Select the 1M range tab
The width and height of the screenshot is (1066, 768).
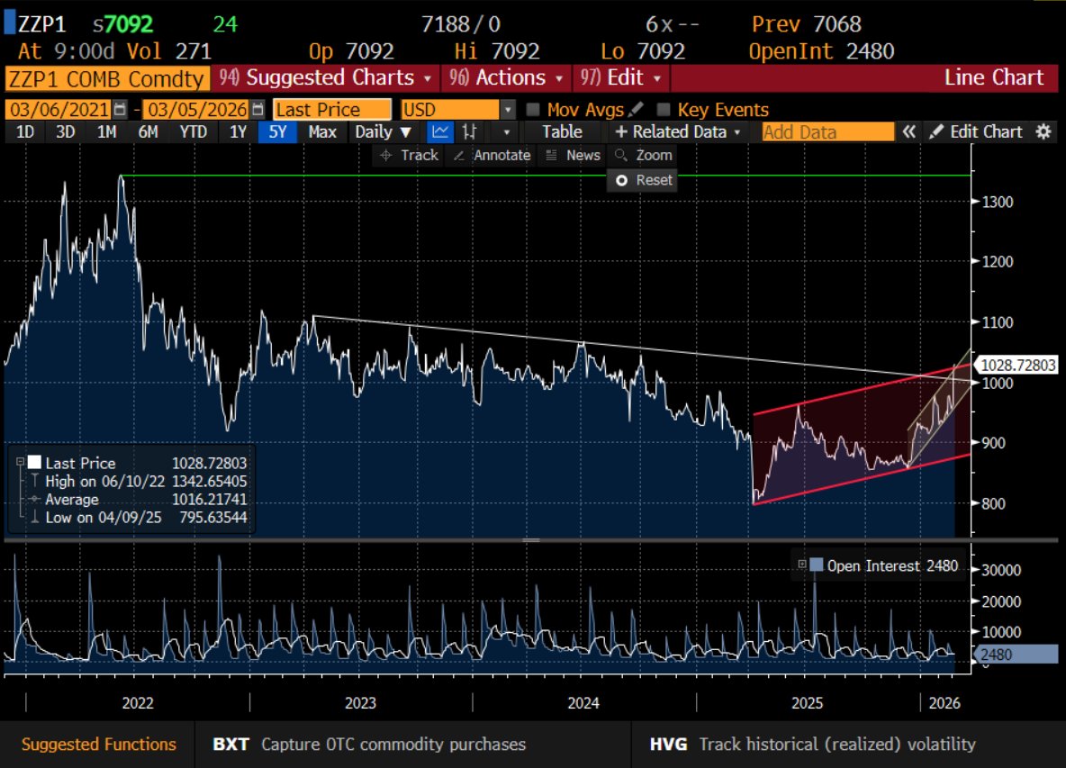[x=107, y=131]
